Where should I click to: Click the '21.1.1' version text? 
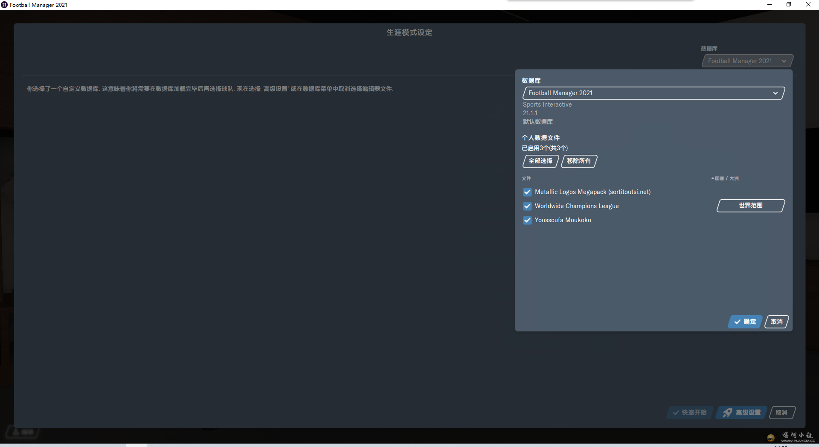tap(530, 113)
